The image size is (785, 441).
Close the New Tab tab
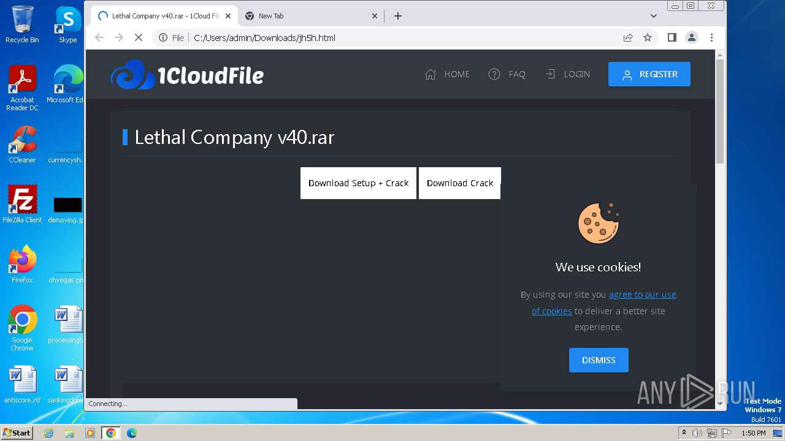pyautogui.click(x=375, y=16)
